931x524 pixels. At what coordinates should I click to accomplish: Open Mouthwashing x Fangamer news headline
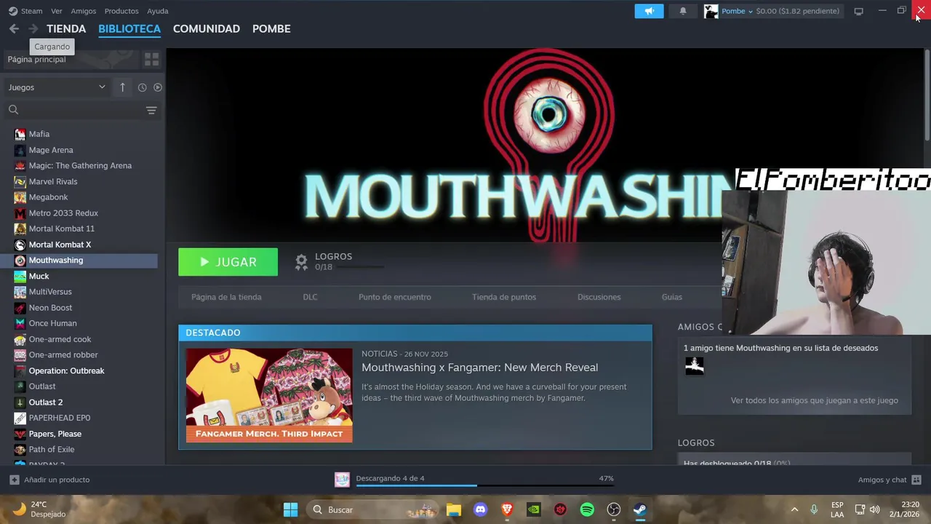(480, 368)
